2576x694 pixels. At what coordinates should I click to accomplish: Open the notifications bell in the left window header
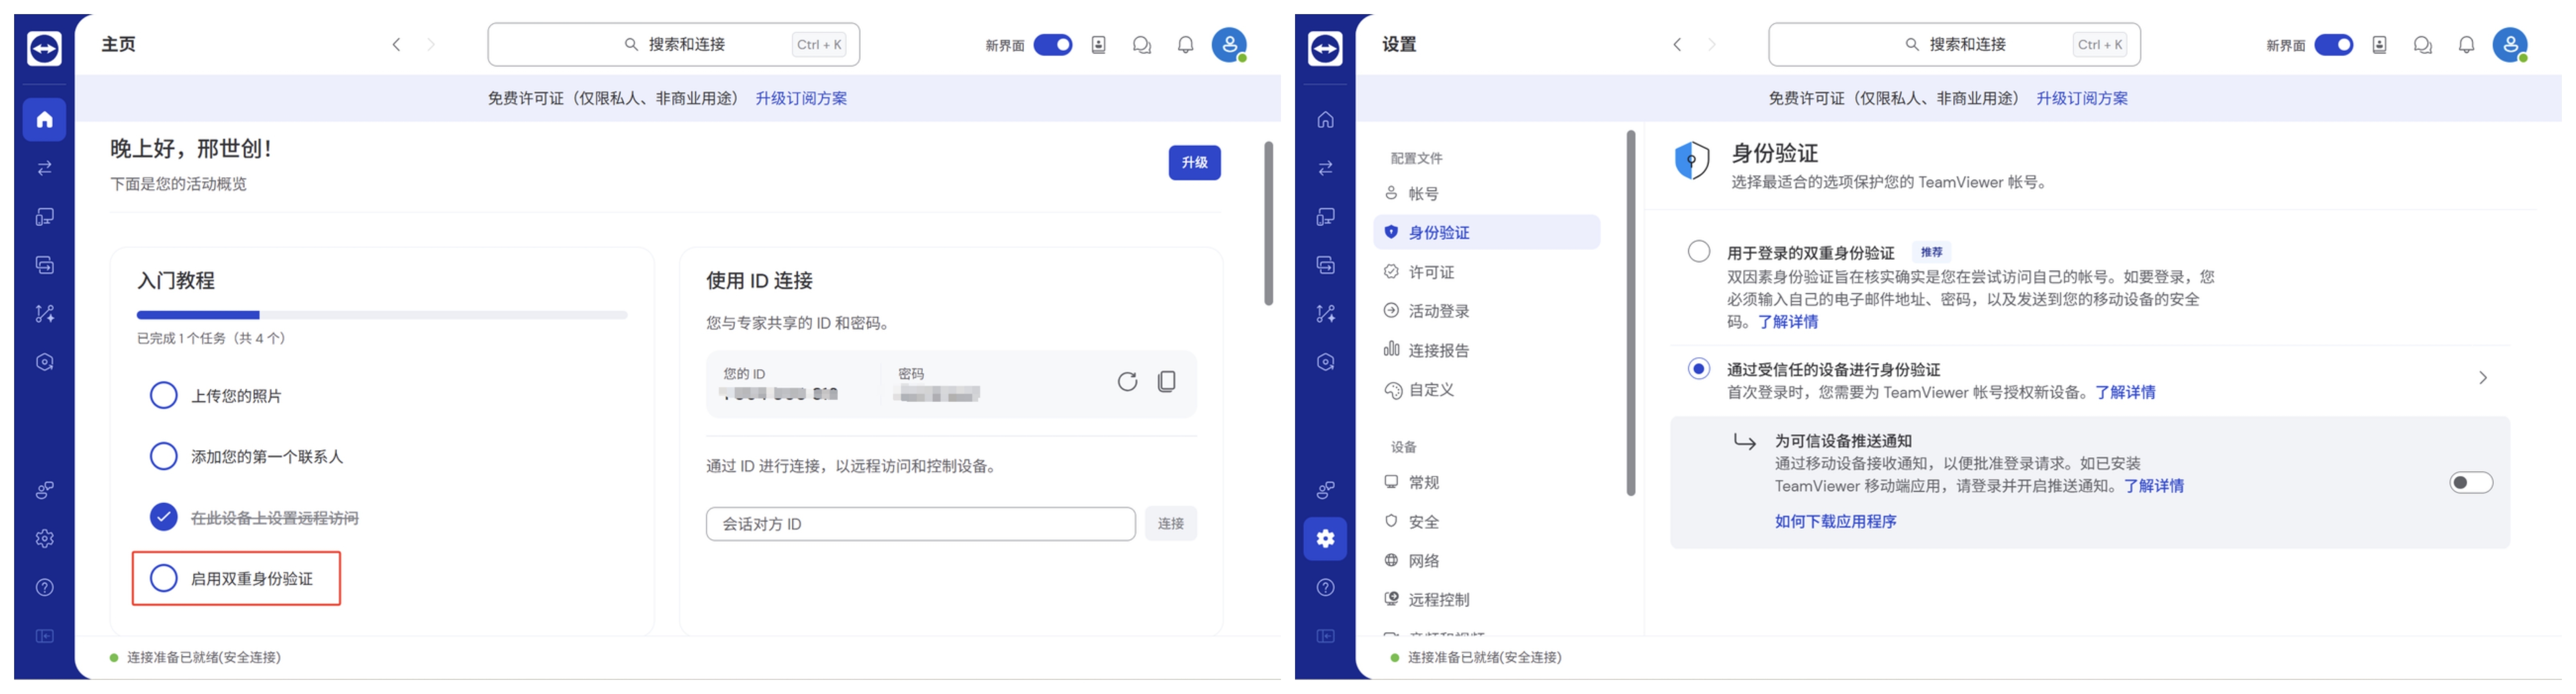tap(1185, 45)
